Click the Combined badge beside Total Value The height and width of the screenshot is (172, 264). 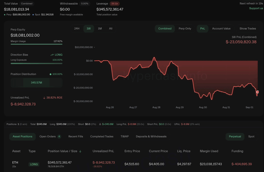(27, 4)
